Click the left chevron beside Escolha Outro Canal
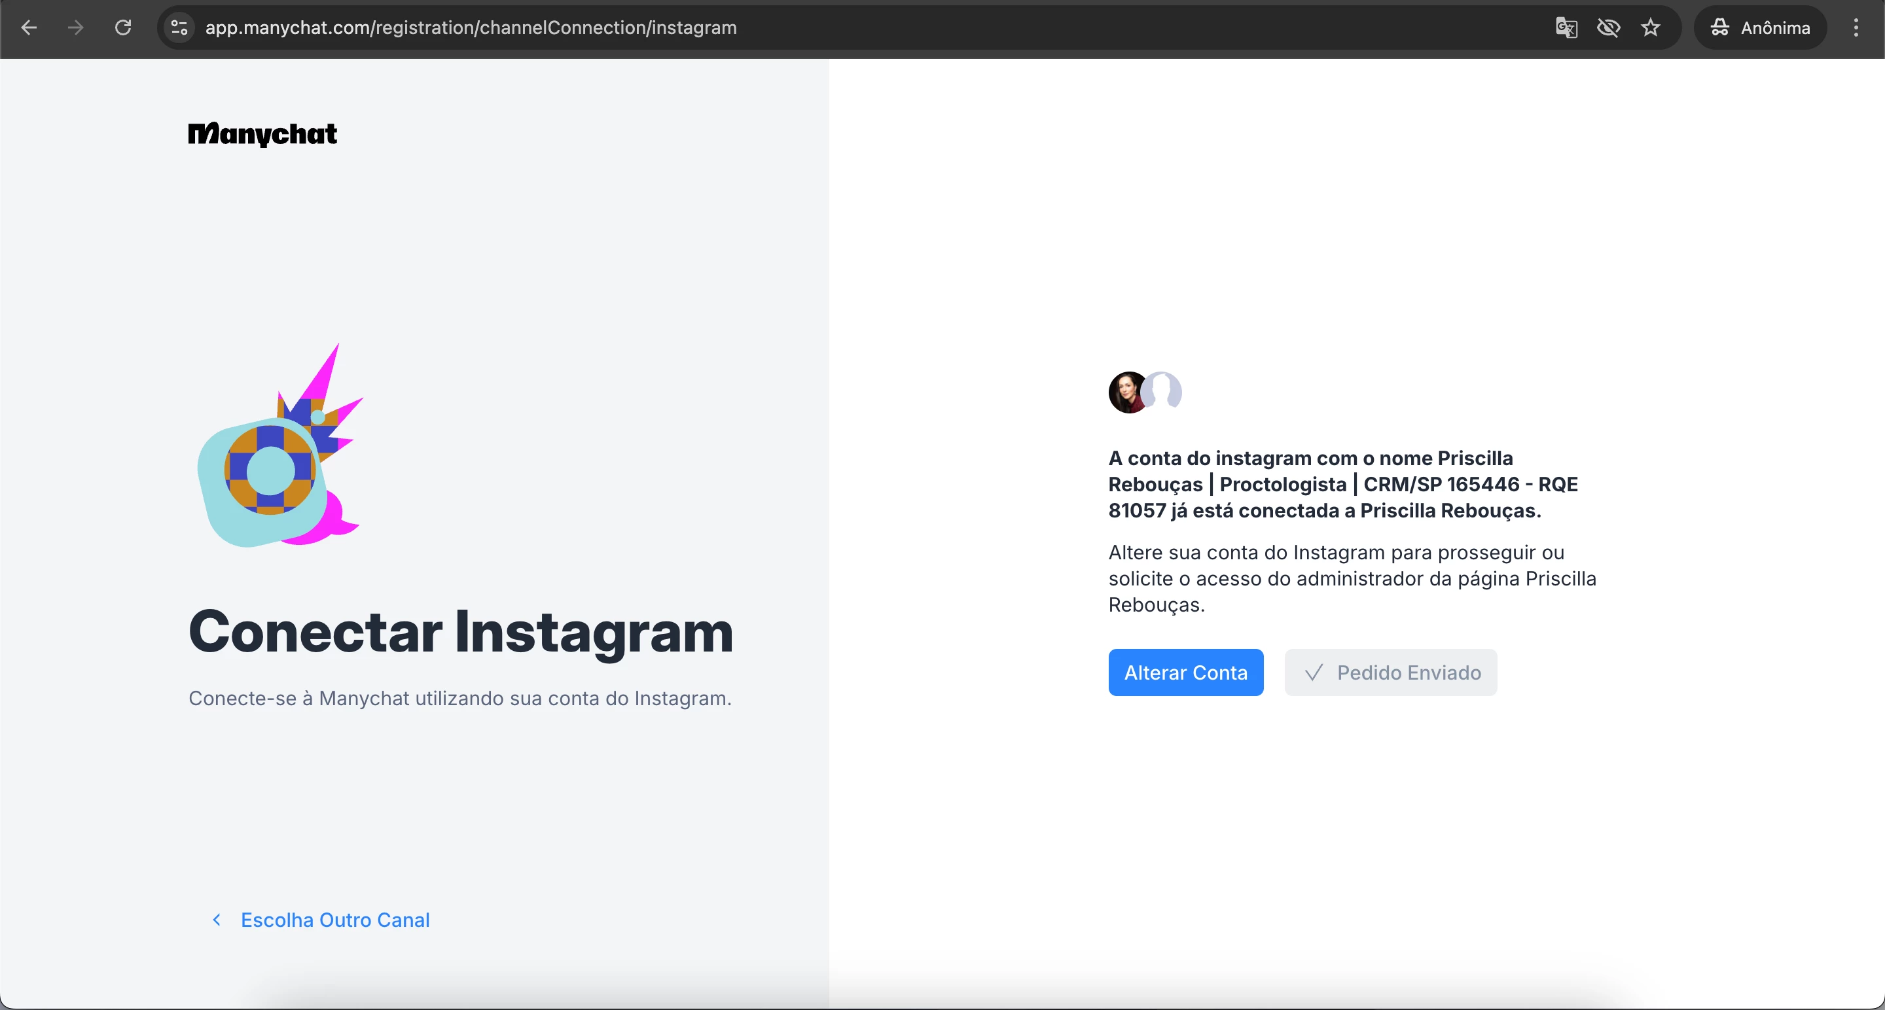Screen dimensions: 1885x1010 point(217,919)
